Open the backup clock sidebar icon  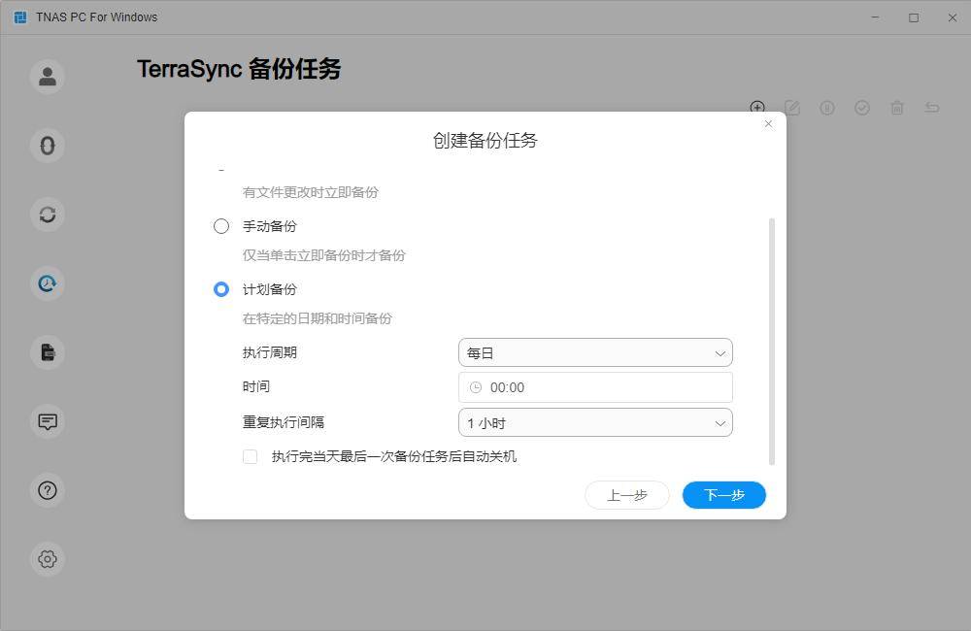click(48, 283)
